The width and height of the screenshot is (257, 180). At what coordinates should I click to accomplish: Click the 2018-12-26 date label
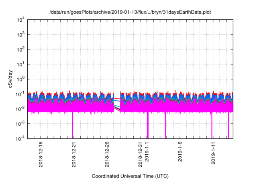(x=107, y=154)
